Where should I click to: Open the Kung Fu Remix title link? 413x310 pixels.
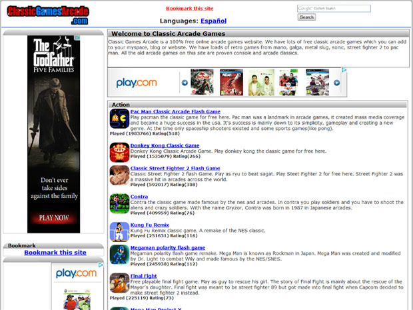tap(150, 225)
